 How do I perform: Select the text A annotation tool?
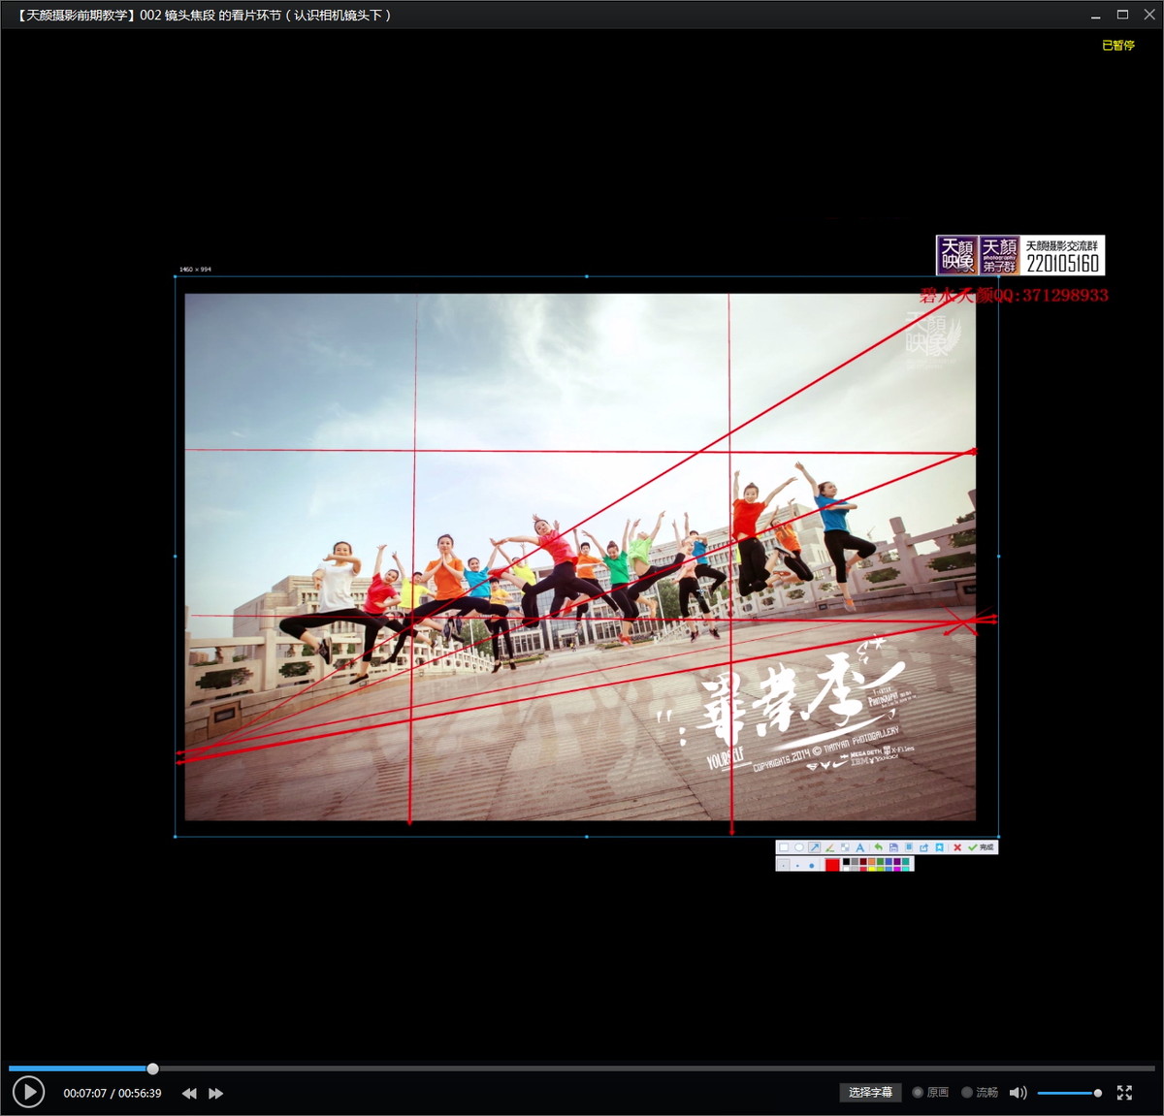(x=859, y=847)
